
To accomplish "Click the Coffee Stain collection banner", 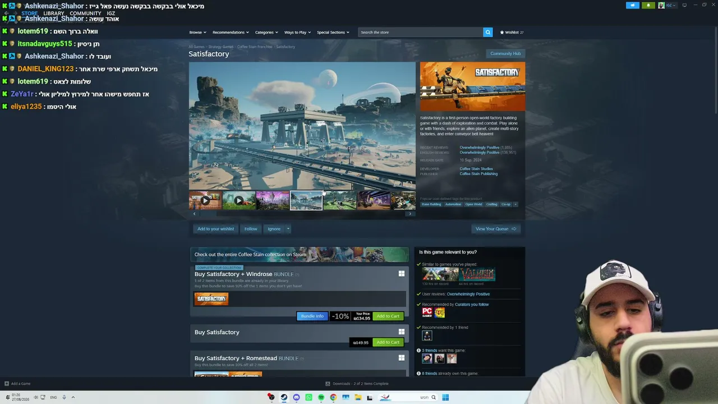I will point(300,254).
